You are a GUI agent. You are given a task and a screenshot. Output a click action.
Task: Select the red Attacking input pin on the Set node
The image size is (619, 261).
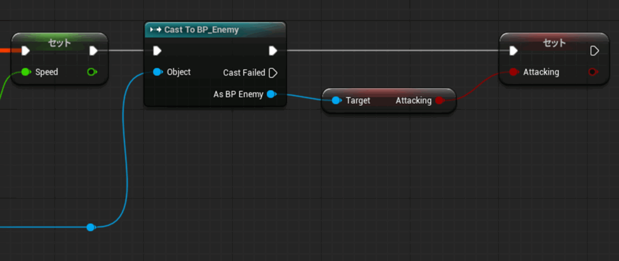point(513,72)
